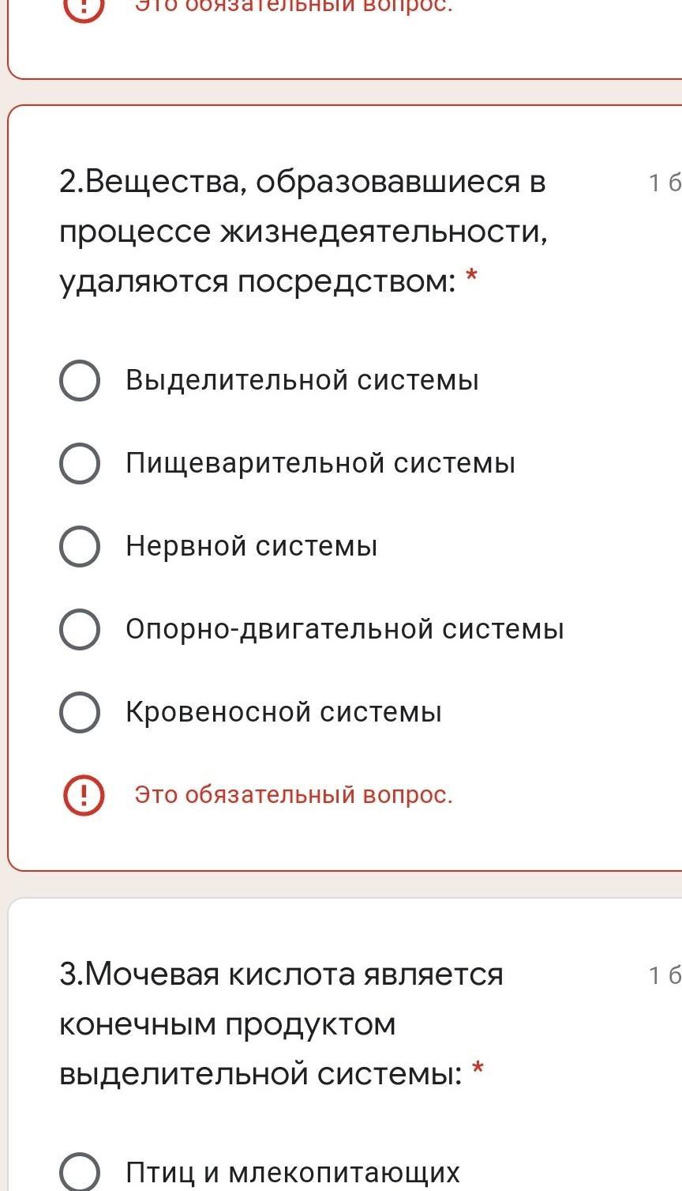Viewport: 682px width, 1191px height.
Task: Click the cut-off exclamation icon at page top
Action: point(83,6)
